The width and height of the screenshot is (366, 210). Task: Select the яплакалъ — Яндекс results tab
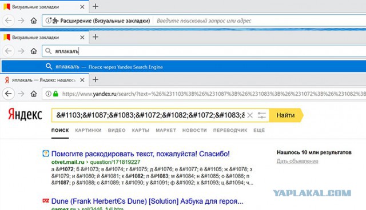click(45, 80)
